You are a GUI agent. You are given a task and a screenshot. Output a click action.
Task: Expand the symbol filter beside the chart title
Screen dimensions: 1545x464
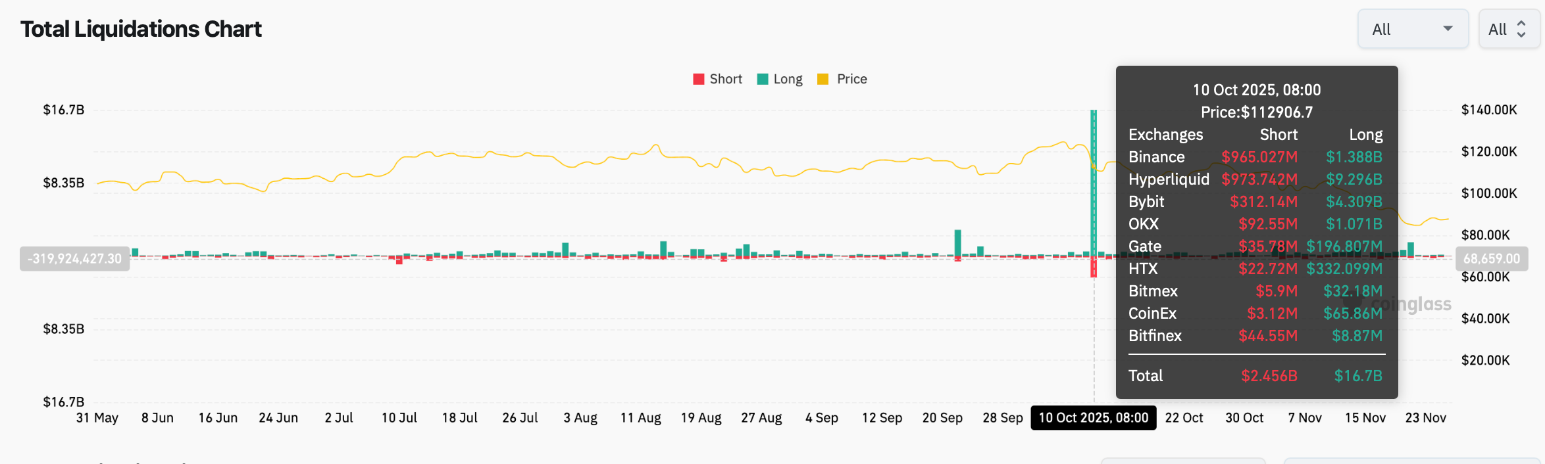[x=1413, y=28]
